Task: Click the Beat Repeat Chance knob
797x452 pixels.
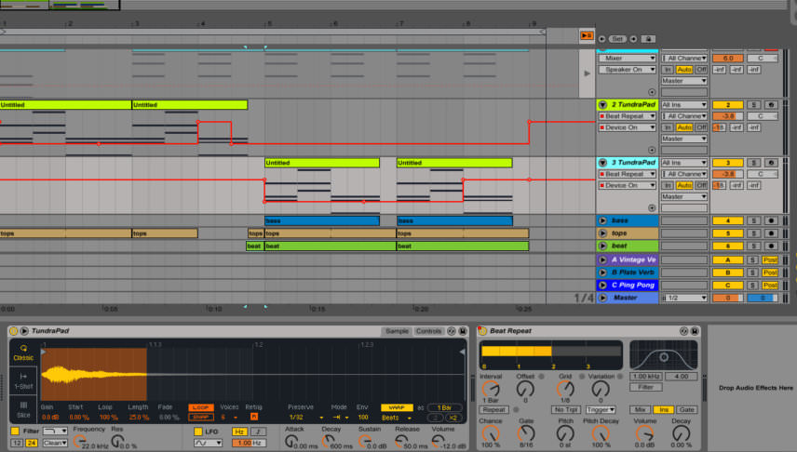Action: [x=491, y=433]
